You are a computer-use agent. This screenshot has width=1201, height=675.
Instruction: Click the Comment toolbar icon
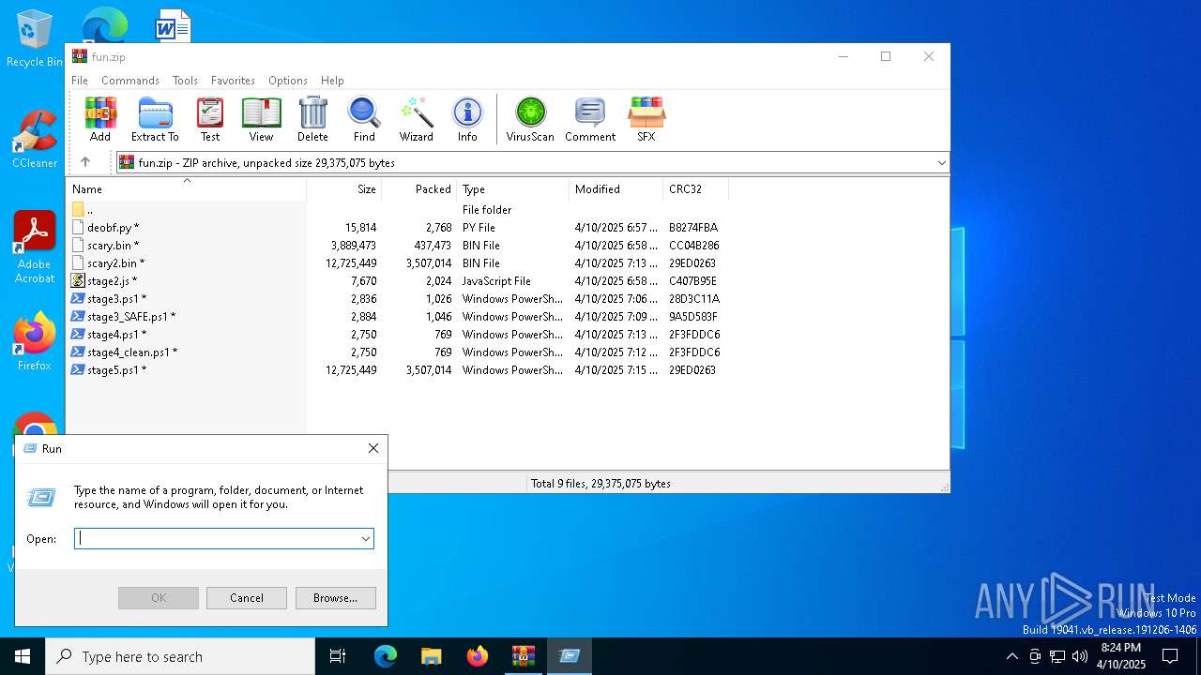click(590, 119)
